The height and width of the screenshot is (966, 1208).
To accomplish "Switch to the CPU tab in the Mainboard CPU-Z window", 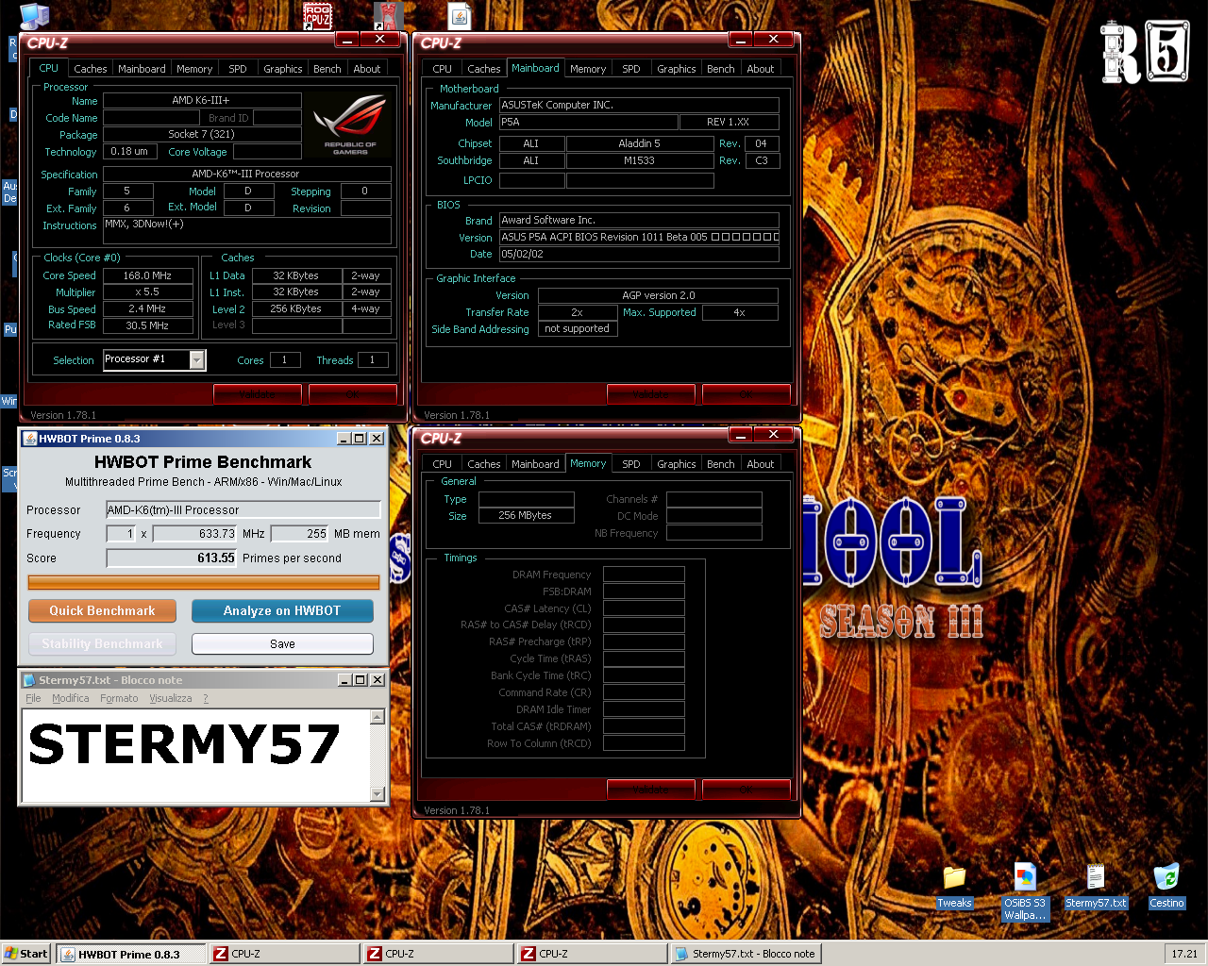I will 443,69.
